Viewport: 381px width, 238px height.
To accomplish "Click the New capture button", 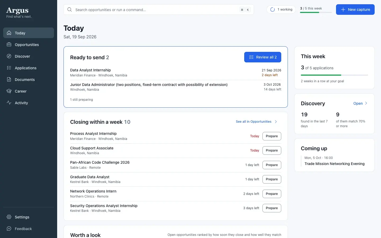I will (x=355, y=10).
